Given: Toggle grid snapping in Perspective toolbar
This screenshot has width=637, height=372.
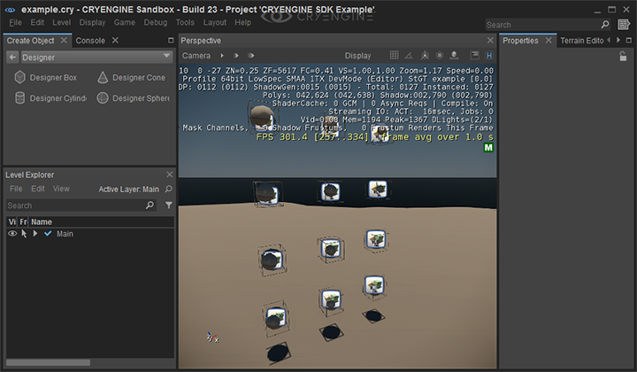Looking at the screenshot, I should tap(394, 55).
